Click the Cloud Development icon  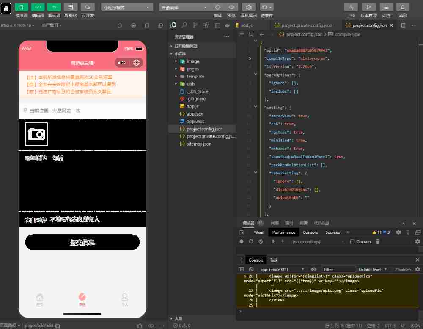87,7
